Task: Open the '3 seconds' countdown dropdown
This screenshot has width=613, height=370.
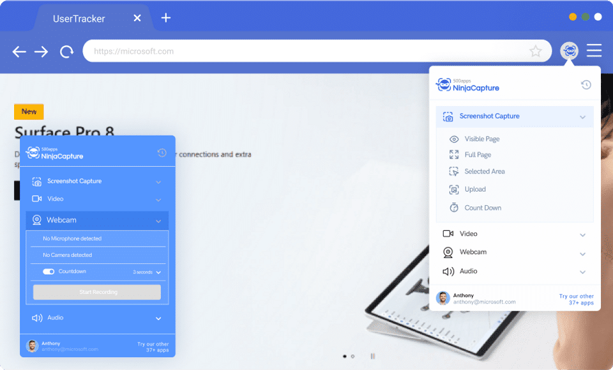Action: [x=147, y=272]
